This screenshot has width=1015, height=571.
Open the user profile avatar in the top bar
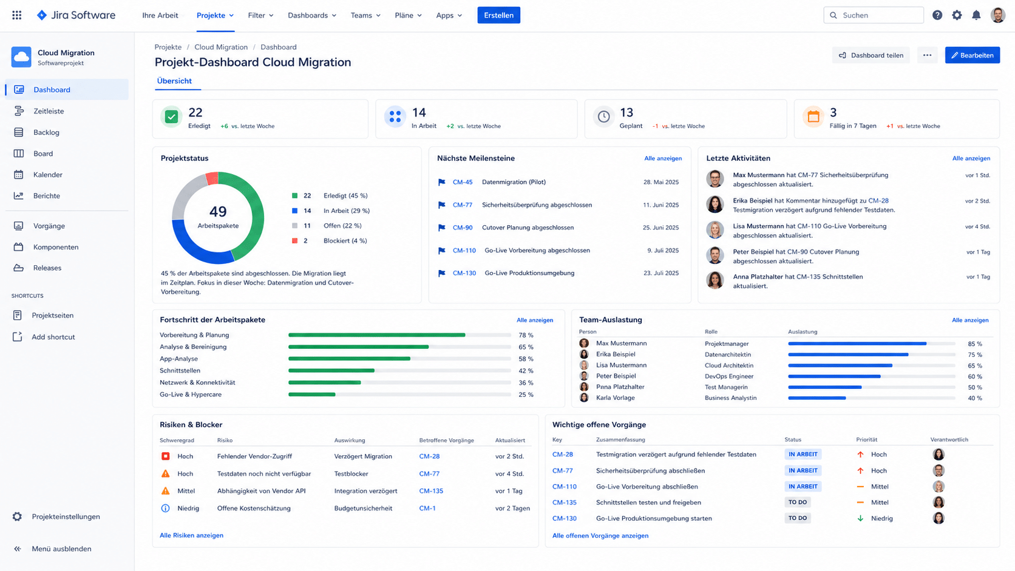tap(997, 15)
